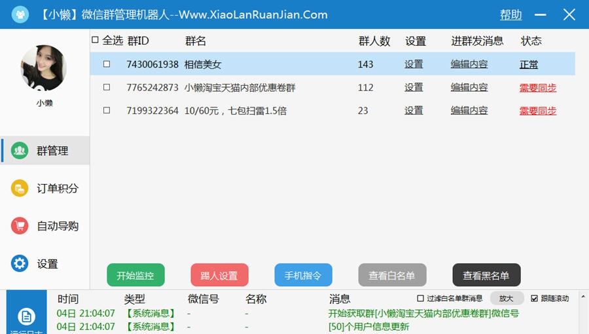This screenshot has height=334, width=589.
Task: Enable 过滤白名单群消息 checkbox
Action: [420, 299]
